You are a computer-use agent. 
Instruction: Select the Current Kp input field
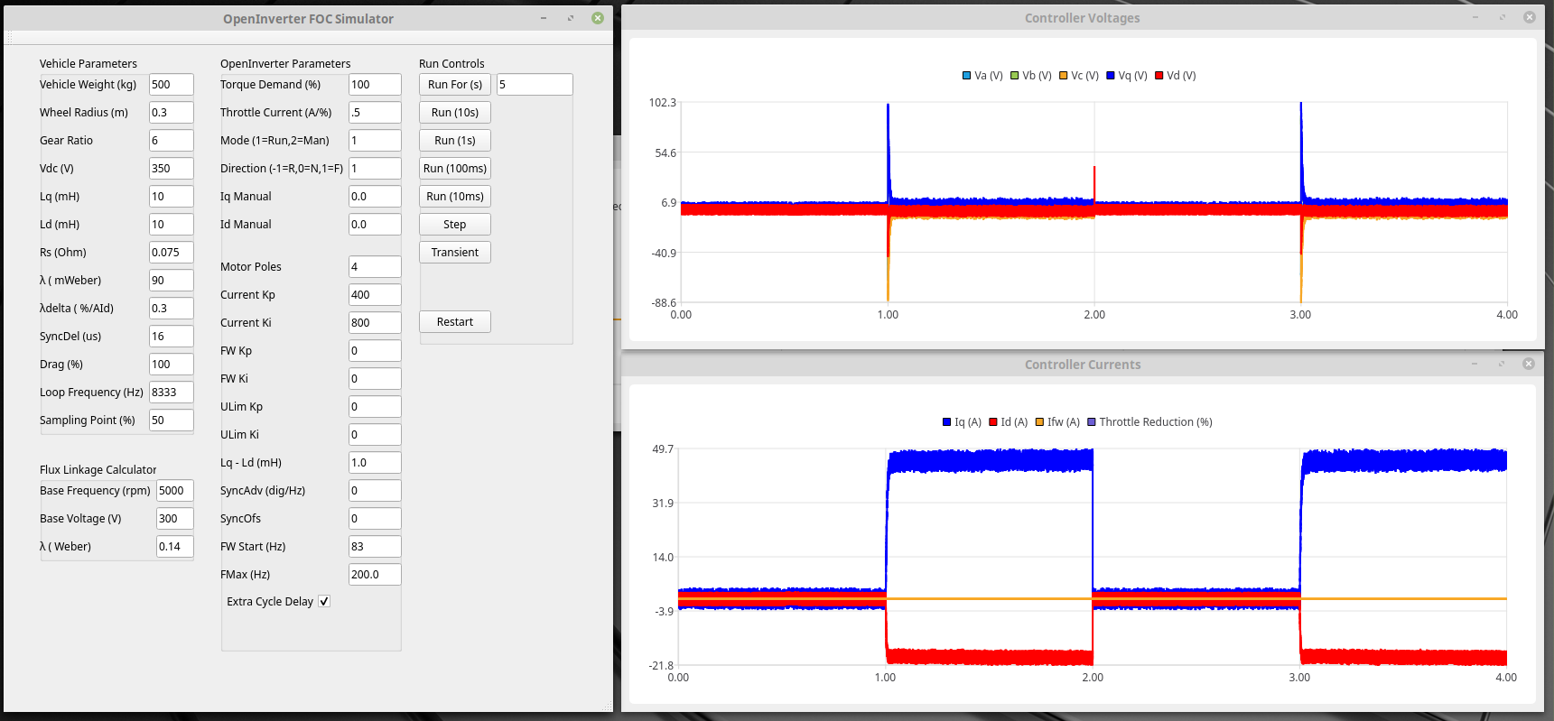pyautogui.click(x=374, y=295)
